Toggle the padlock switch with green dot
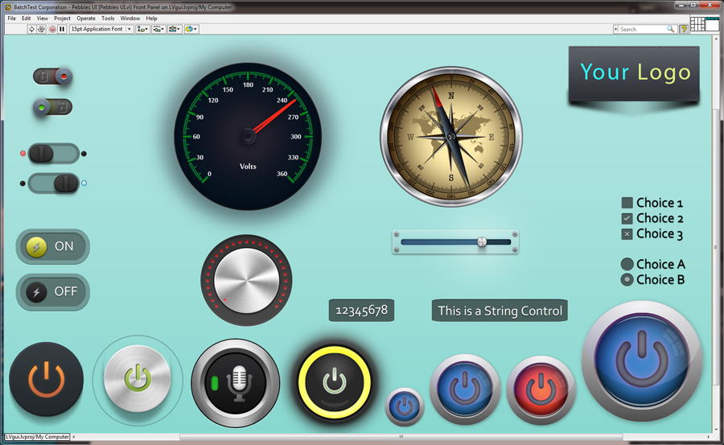This screenshot has width=724, height=445. pos(52,107)
